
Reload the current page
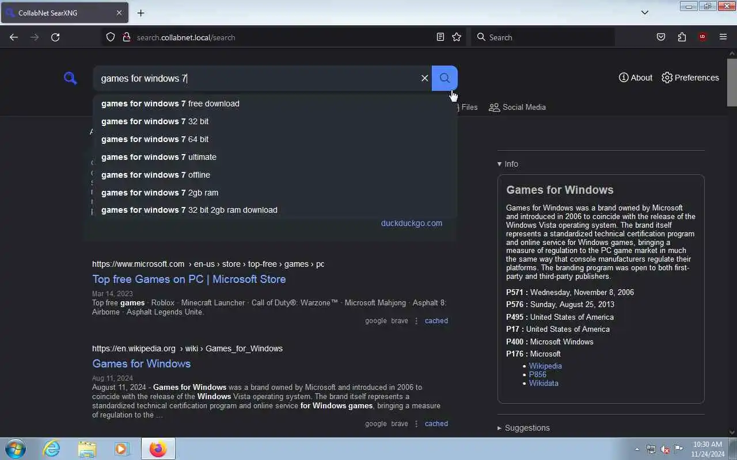tap(55, 37)
